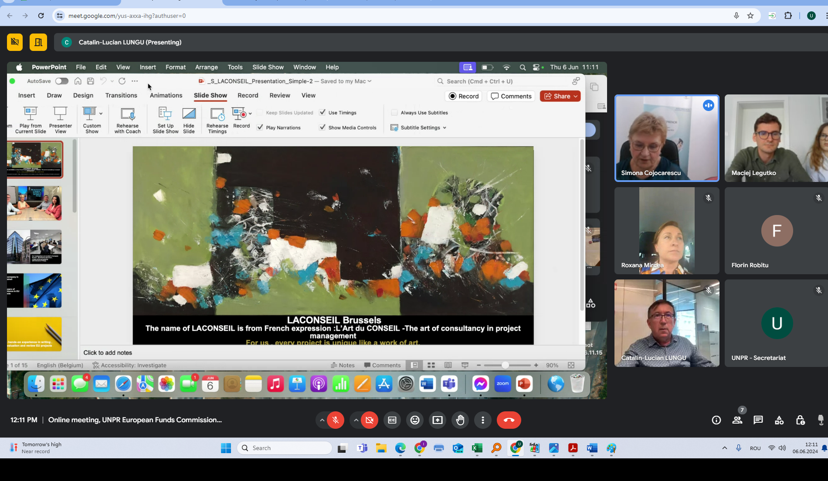The width and height of the screenshot is (828, 481).
Task: Open the Comments button in ribbon
Action: 511,96
